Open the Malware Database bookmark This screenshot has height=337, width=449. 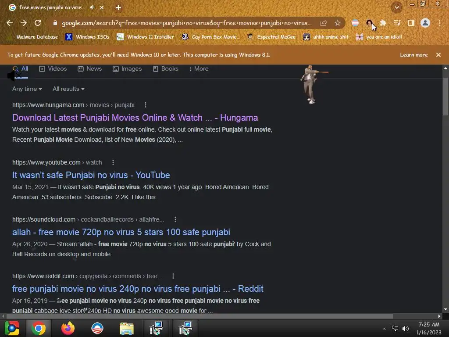34,37
